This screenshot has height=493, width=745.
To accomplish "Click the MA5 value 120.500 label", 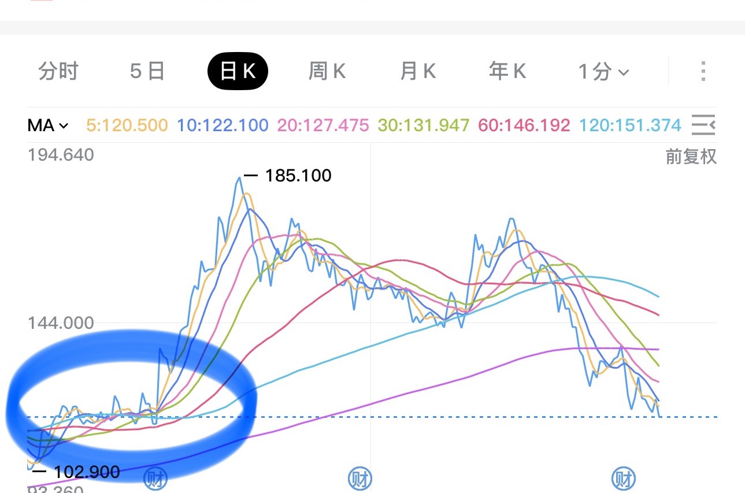I will tap(127, 125).
